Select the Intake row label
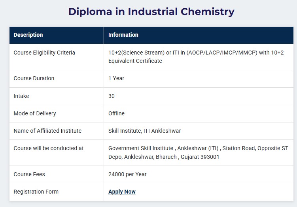297x207 pixels. click(21, 96)
